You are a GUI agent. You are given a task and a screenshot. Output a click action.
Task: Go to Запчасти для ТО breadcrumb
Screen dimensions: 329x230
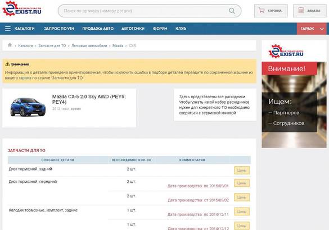tap(52, 45)
